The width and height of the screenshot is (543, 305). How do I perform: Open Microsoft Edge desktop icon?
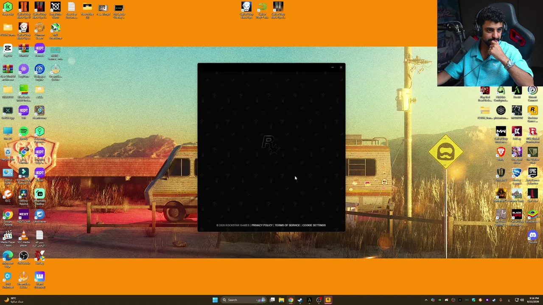point(8,259)
